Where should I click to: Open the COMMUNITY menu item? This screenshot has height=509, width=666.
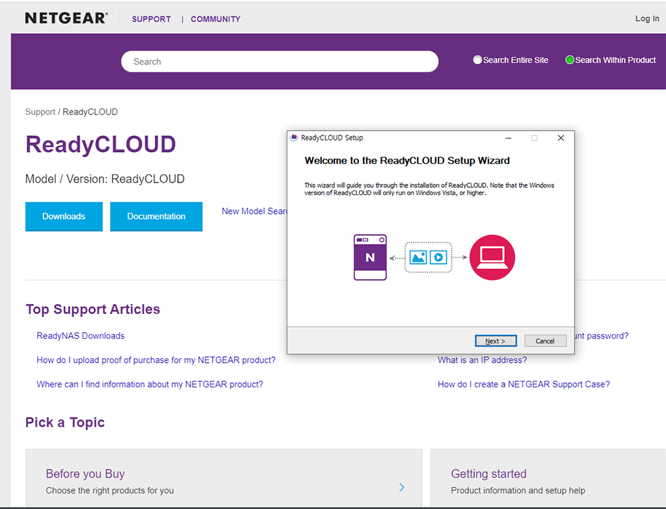[215, 19]
